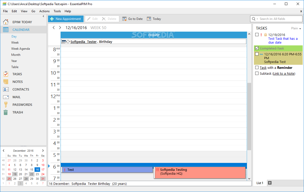
Task: Open the Mail envelope icon
Action: click(x=6, y=97)
